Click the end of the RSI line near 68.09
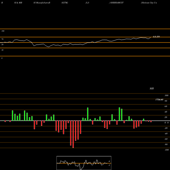Viewport: 170px width, 170px height. [x=151, y=37]
